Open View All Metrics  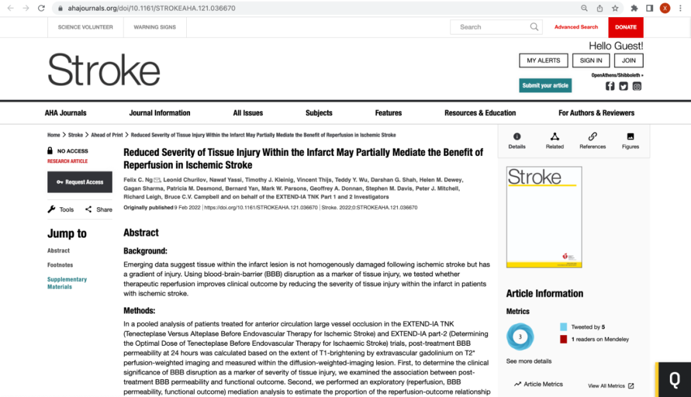point(611,385)
